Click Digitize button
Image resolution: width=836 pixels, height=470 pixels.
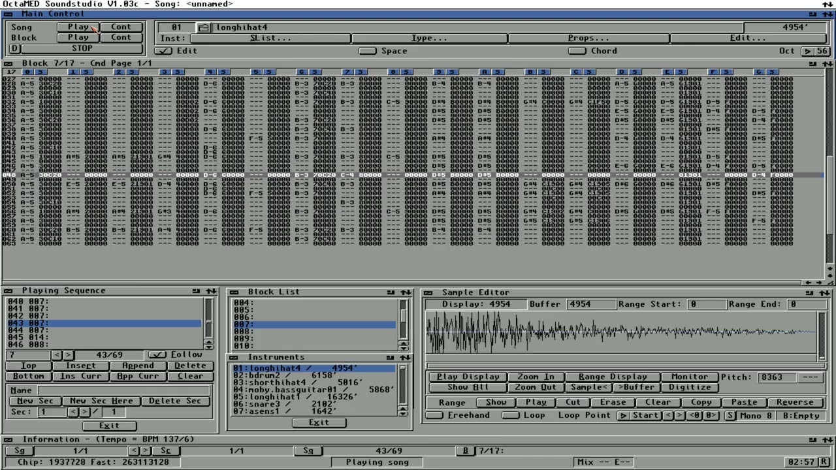coord(689,388)
